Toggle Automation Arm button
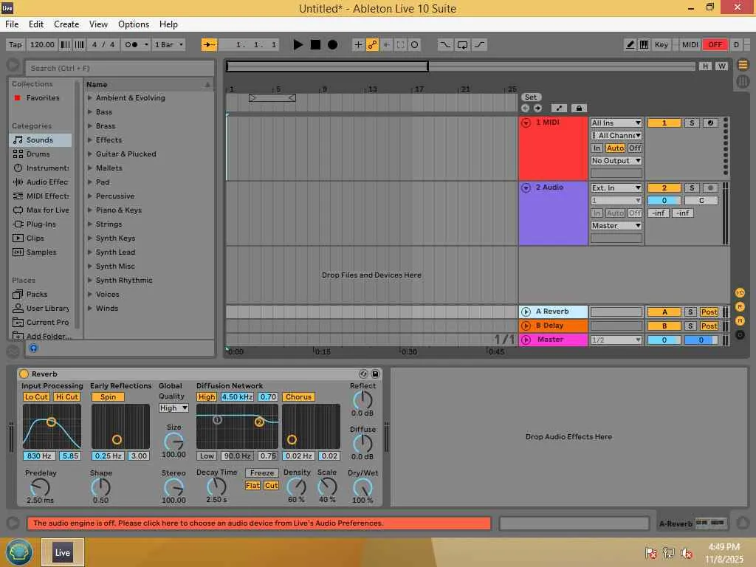The width and height of the screenshot is (756, 567). pos(372,45)
